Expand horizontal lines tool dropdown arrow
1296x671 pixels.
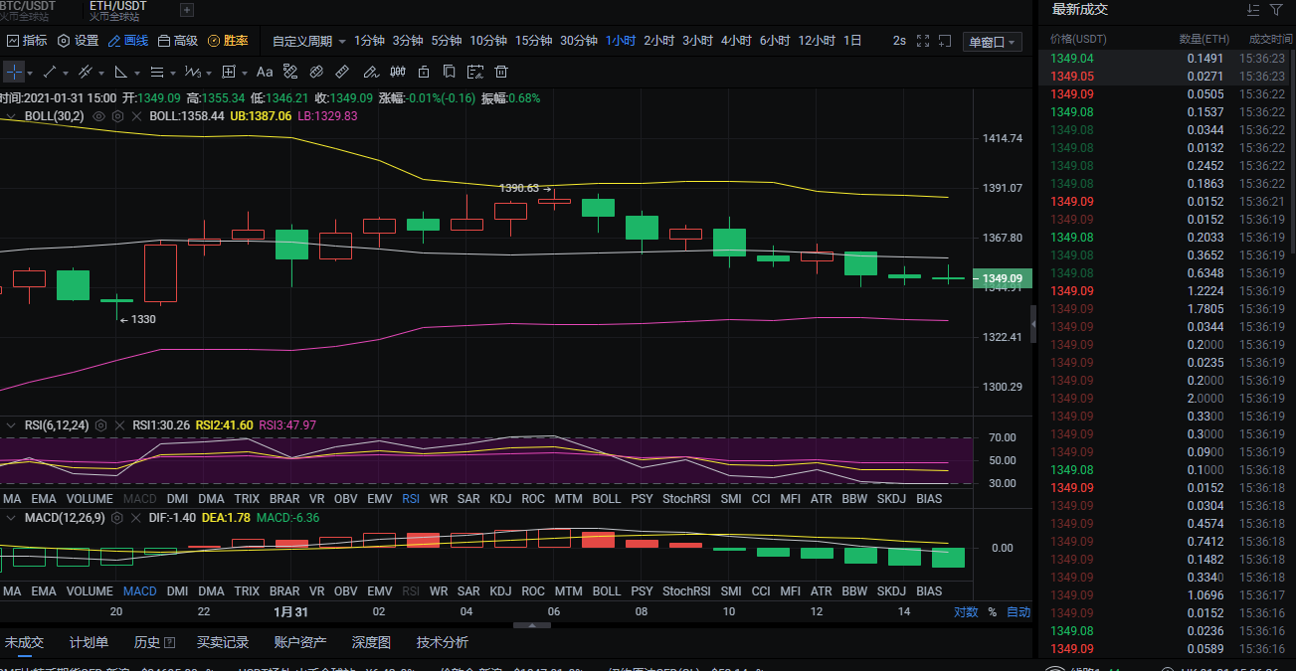click(x=172, y=73)
